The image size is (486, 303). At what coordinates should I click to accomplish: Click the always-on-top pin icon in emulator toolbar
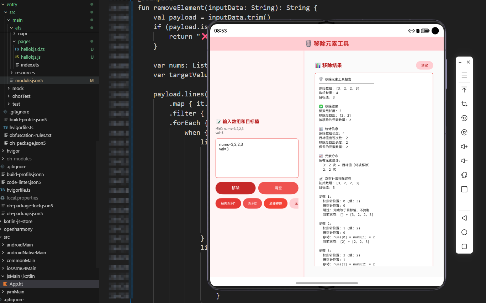464,90
